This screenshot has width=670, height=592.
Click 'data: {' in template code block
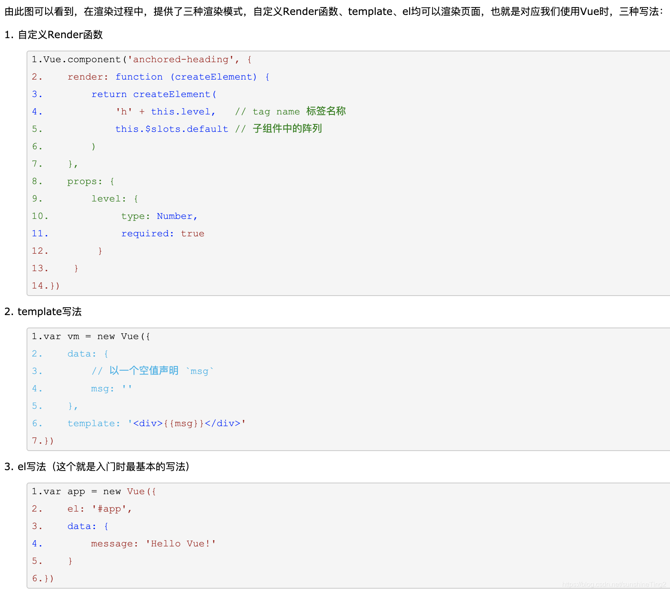point(88,354)
